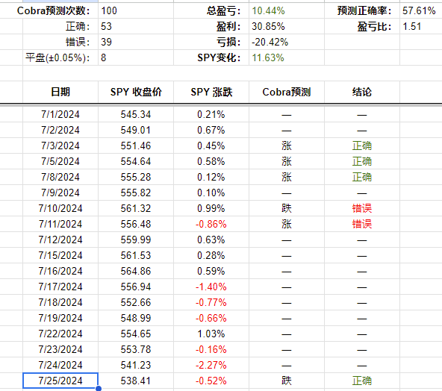Select the closing price 554.65

pyautogui.click(x=136, y=334)
